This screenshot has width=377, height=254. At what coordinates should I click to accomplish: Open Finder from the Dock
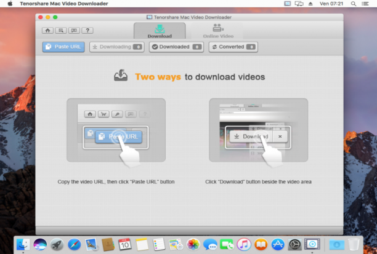(x=23, y=245)
